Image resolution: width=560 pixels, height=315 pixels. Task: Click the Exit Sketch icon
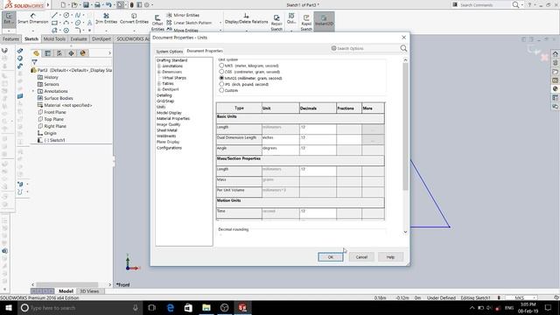click(x=9, y=18)
